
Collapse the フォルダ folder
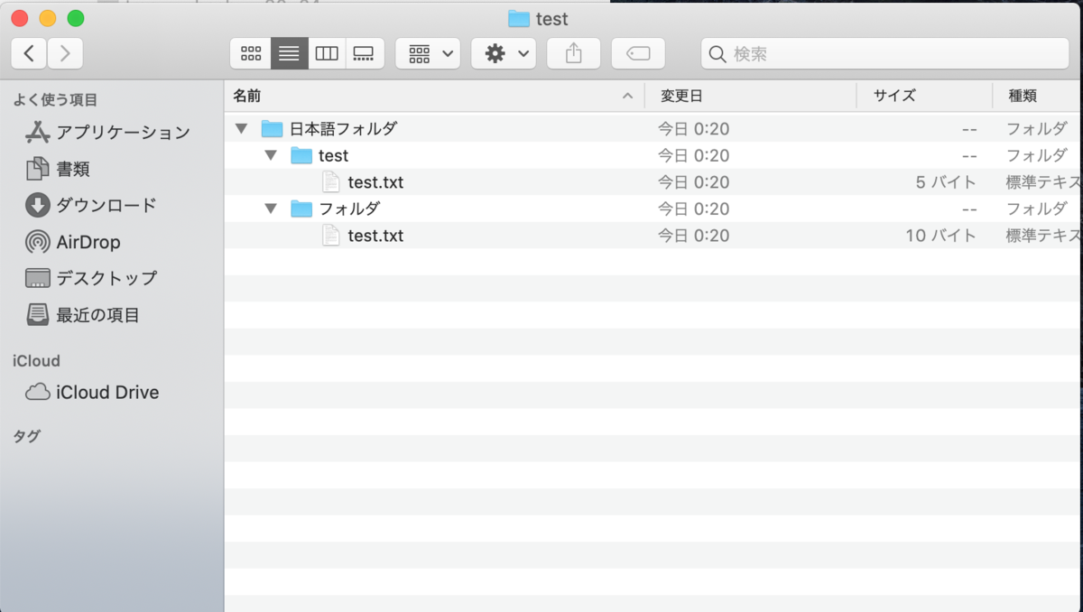[270, 209]
